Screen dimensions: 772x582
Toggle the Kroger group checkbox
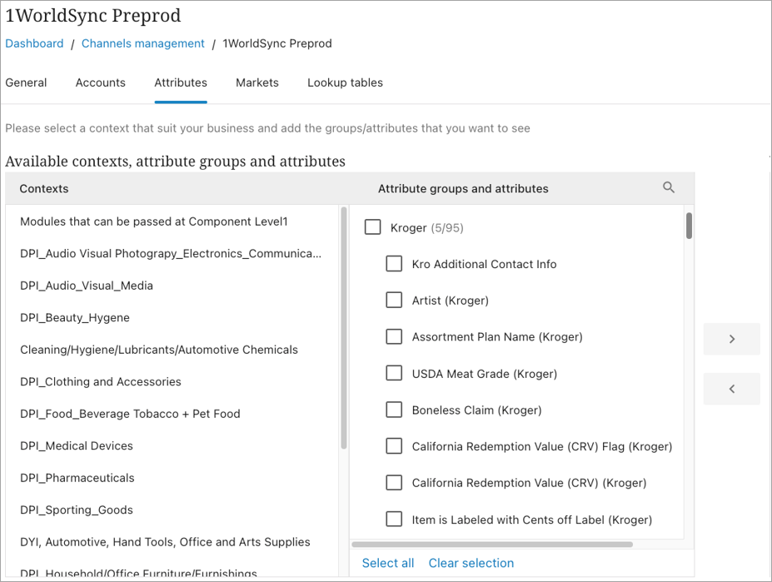[372, 227]
